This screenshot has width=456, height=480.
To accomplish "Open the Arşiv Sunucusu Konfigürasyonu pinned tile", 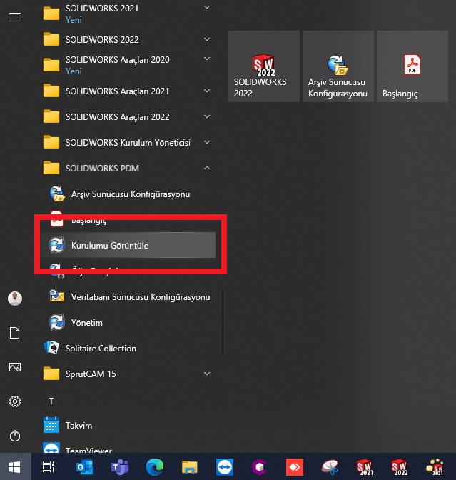I will pyautogui.click(x=338, y=66).
